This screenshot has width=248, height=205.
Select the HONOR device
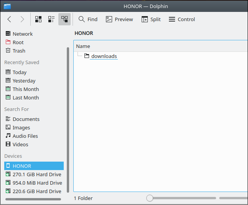click(34, 166)
